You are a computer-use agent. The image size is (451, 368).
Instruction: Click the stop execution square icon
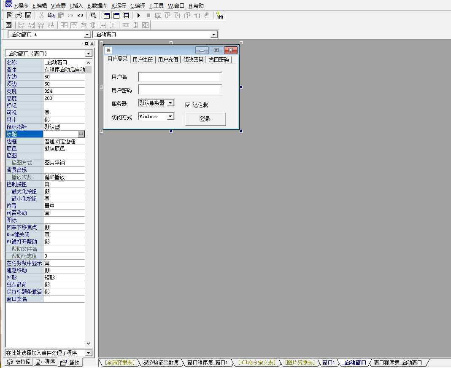click(149, 16)
